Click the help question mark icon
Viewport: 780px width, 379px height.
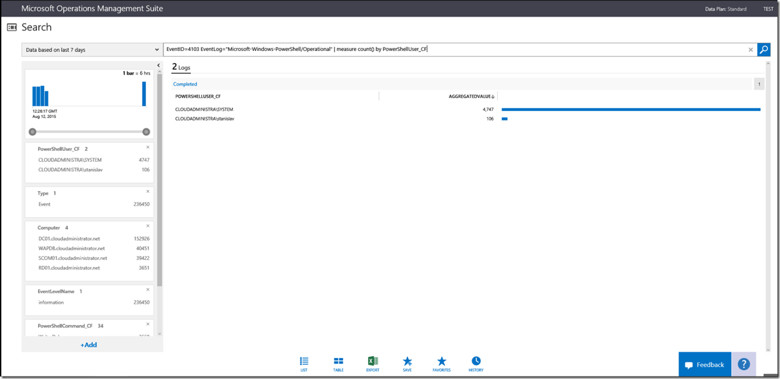point(744,364)
